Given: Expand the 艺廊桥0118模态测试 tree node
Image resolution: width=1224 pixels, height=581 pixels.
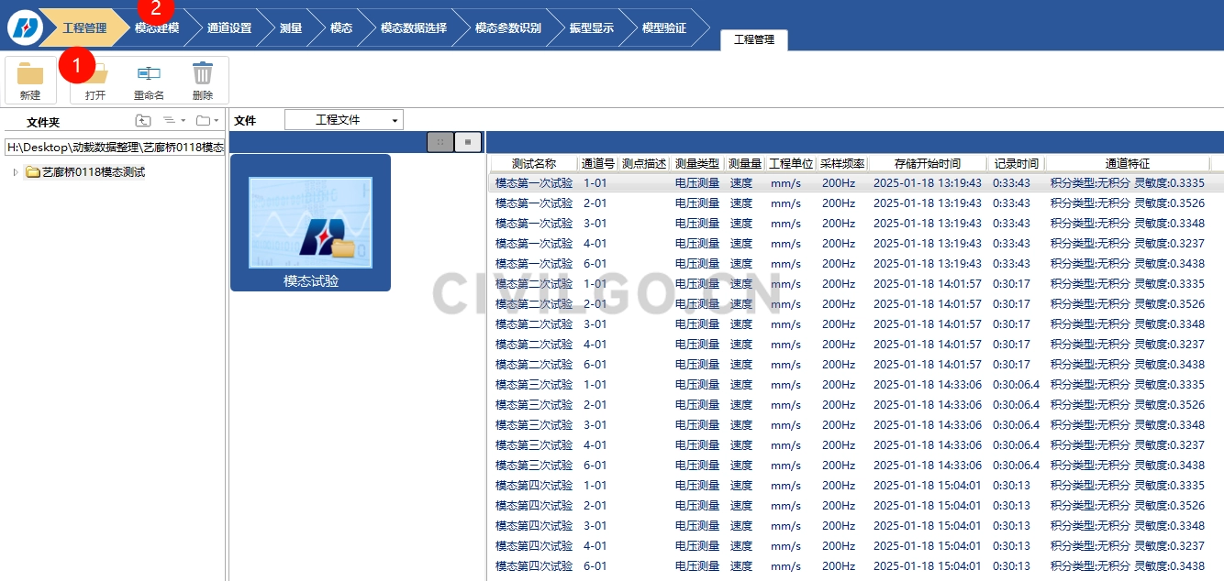Looking at the screenshot, I should 16,172.
